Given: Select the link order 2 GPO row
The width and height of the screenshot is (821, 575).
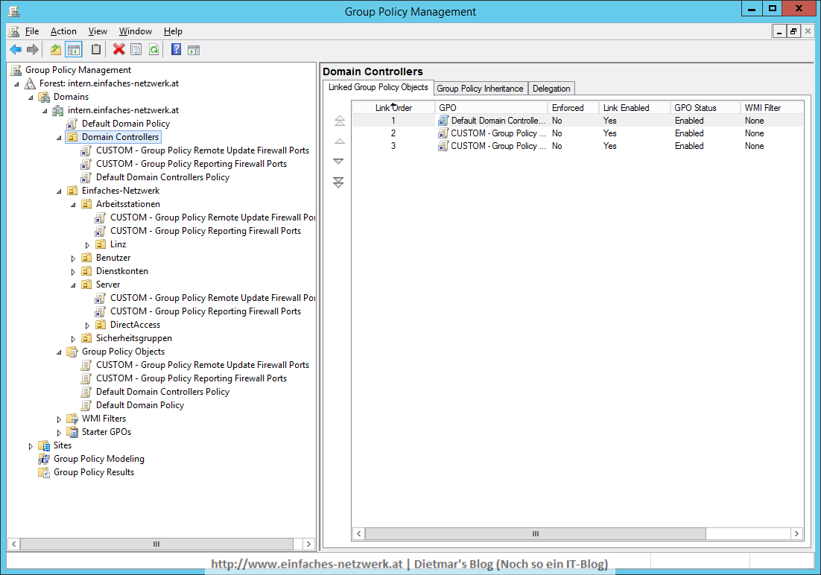Looking at the screenshot, I should pyautogui.click(x=577, y=133).
